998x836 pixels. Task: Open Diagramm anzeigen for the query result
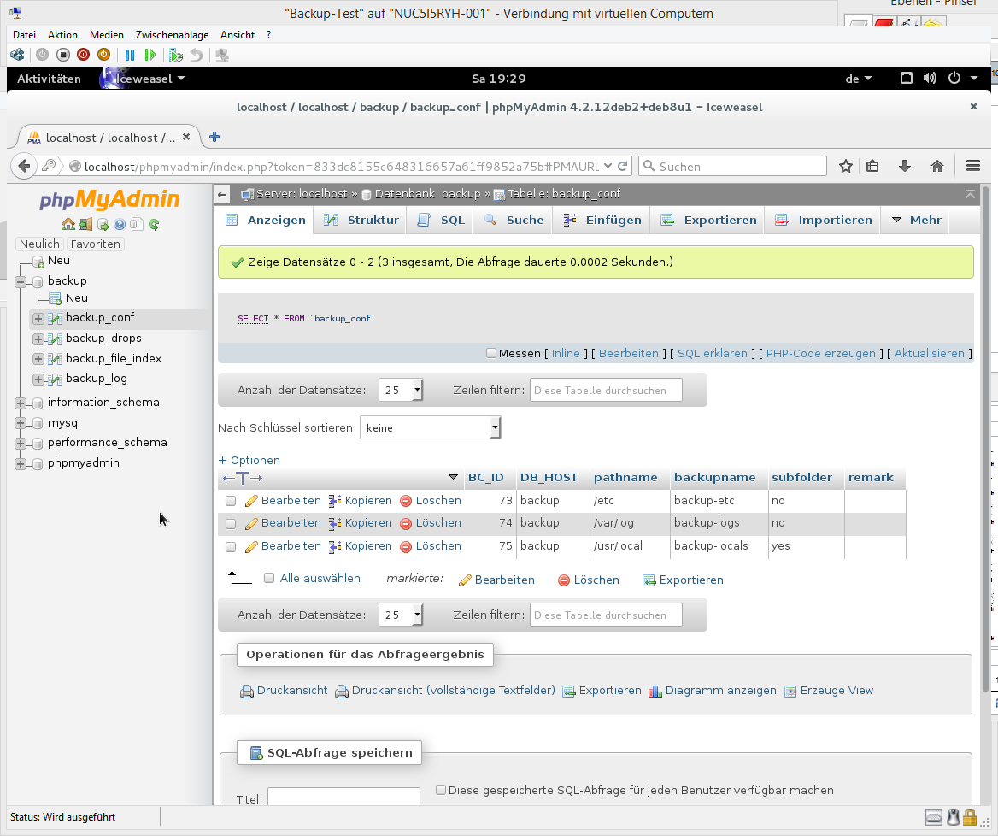click(x=713, y=691)
